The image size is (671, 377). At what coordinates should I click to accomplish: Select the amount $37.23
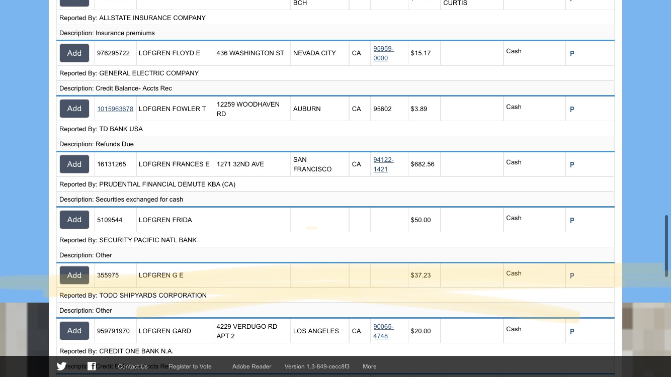point(421,275)
